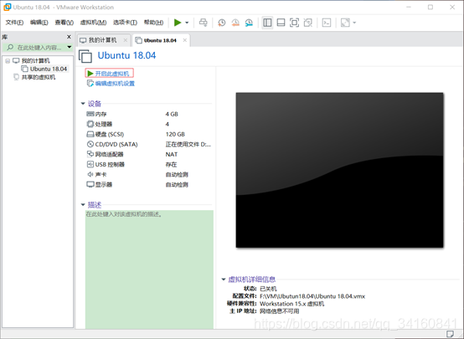
Task: Click the 显示器 device row
Action: [x=149, y=185]
